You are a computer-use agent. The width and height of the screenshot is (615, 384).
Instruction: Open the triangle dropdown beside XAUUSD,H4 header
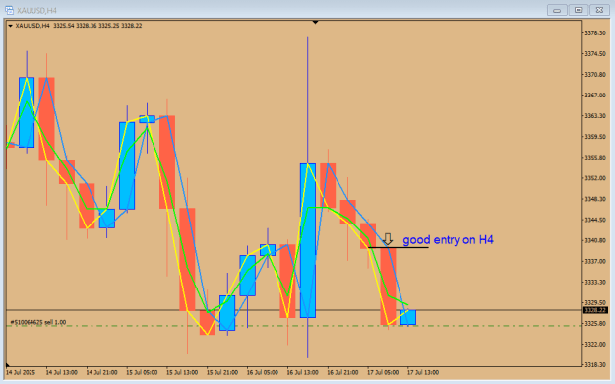[x=10, y=26]
